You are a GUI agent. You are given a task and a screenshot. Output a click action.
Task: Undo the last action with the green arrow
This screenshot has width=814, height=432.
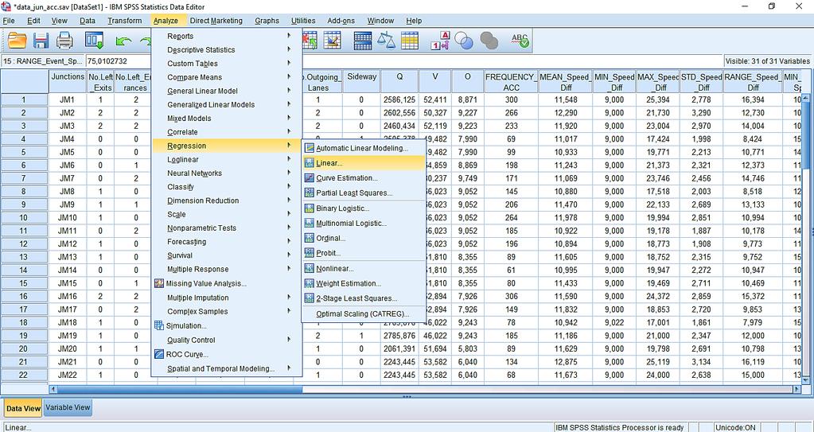[x=123, y=41]
